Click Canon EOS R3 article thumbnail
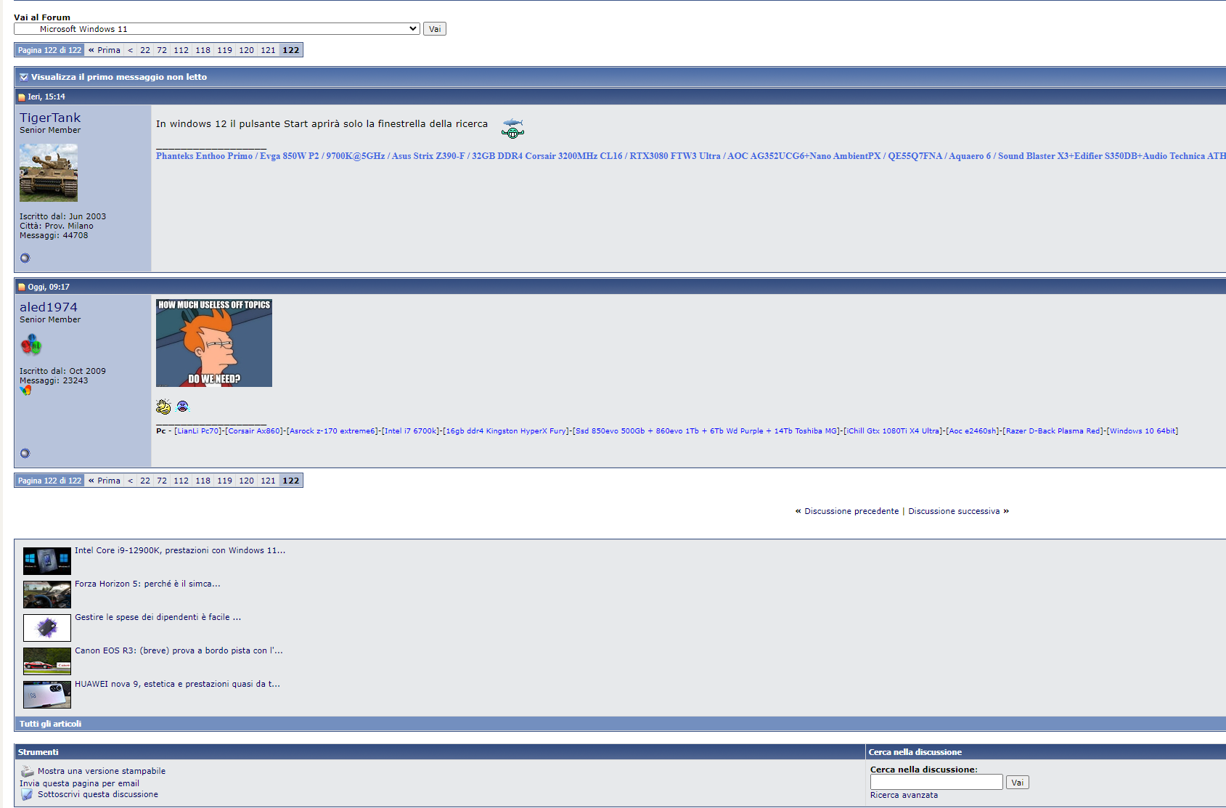Viewport: 1226px width, 808px height. [47, 661]
